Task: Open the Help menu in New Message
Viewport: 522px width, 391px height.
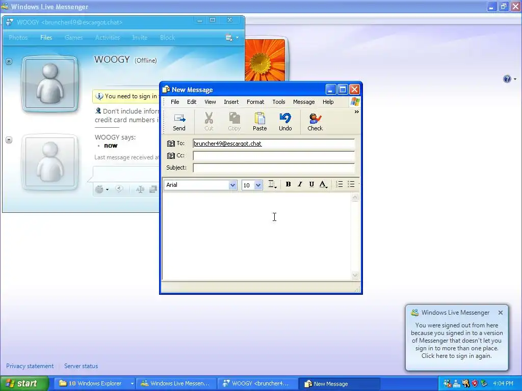Action: coord(328,102)
